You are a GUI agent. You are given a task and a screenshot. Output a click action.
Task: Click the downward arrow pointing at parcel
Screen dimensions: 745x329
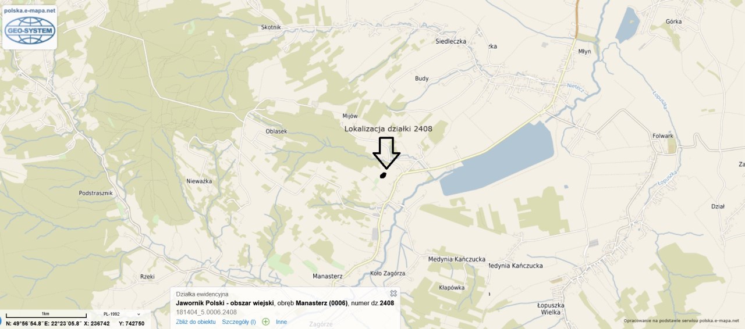386,153
